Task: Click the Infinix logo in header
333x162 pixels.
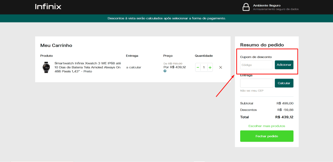Action: coord(48,7)
